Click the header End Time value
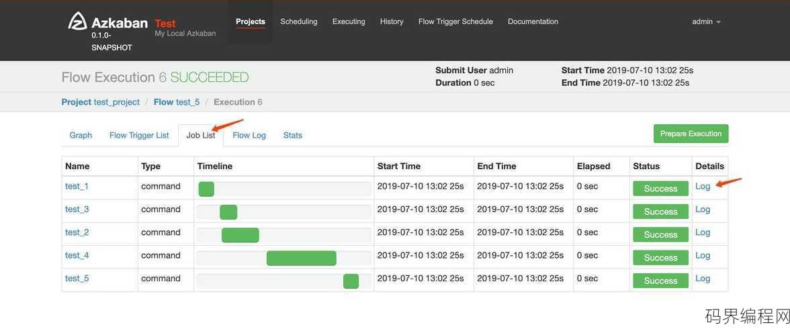Image resolution: width=790 pixels, height=329 pixels. [x=646, y=83]
